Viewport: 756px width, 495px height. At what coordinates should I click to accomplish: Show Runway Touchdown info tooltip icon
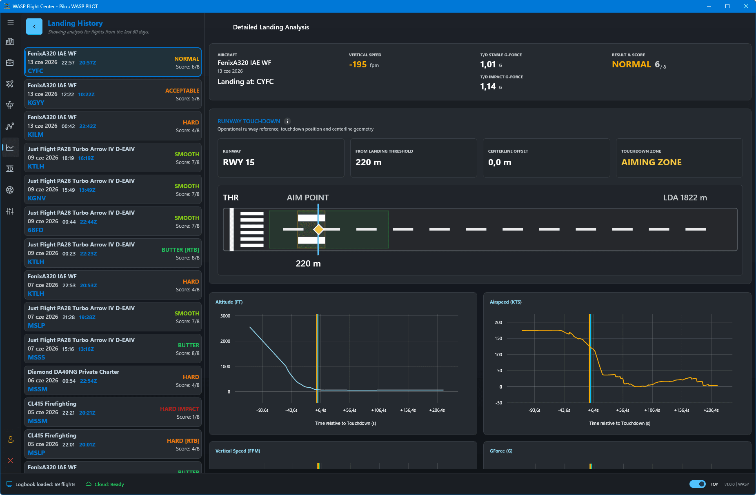click(287, 121)
